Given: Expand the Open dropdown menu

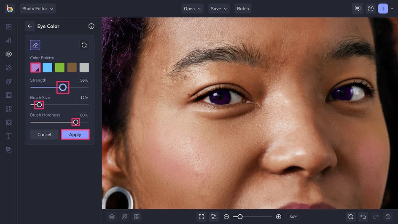Looking at the screenshot, I should (x=192, y=8).
